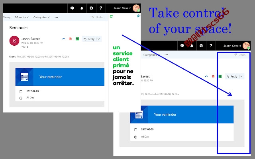Open Reply options arrow in ad-showing window

(99, 39)
